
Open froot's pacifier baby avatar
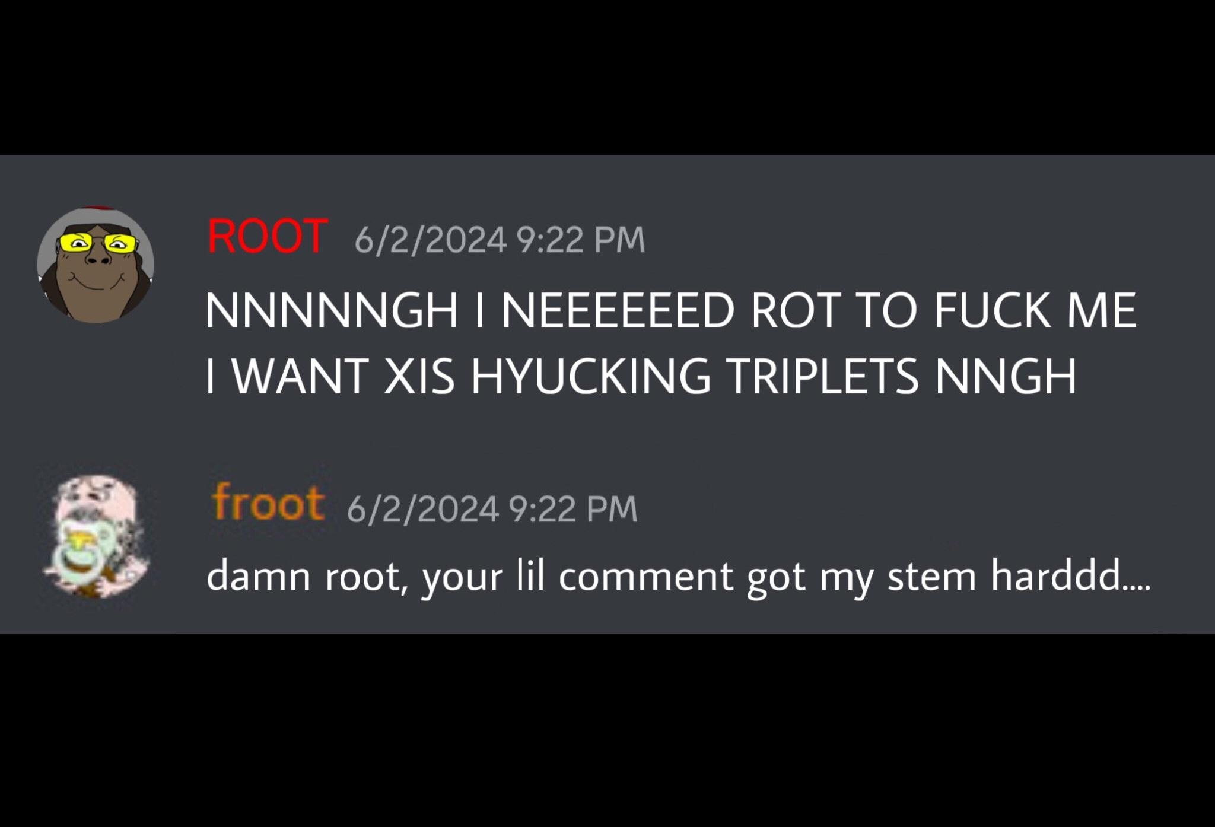click(96, 536)
